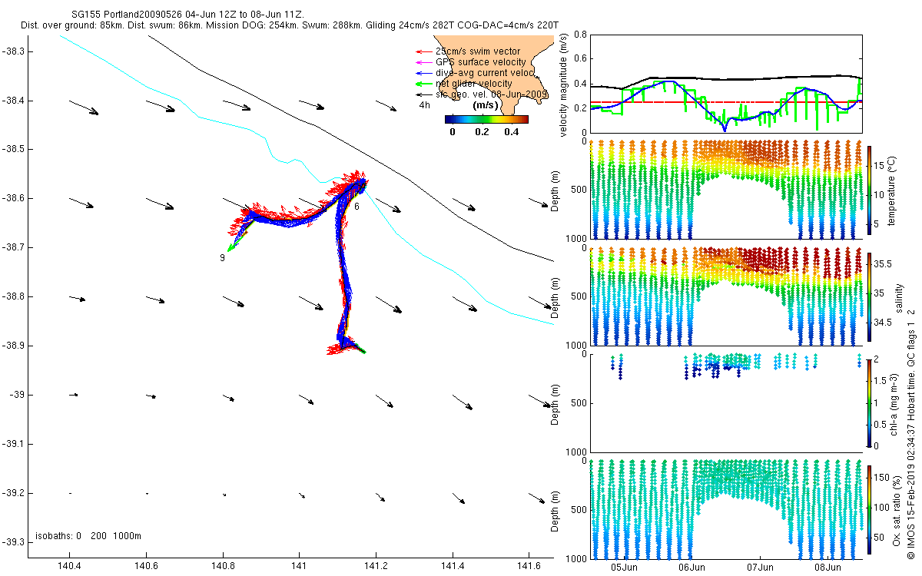Click the horizontal velocity colorbar under '(m/s)'
Screen dimensions: 922x576
point(486,120)
